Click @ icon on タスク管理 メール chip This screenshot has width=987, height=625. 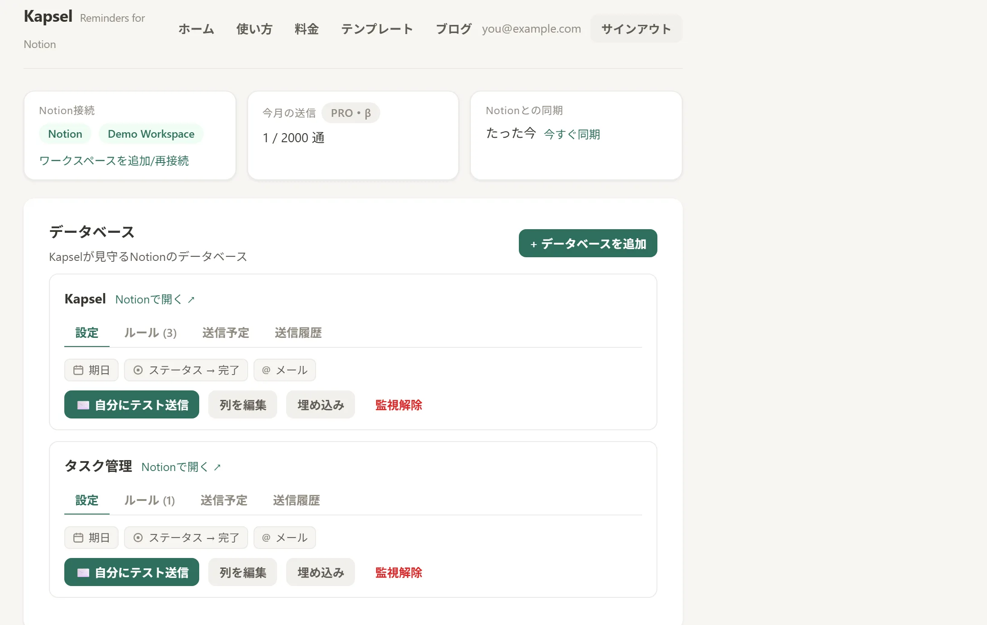point(266,538)
